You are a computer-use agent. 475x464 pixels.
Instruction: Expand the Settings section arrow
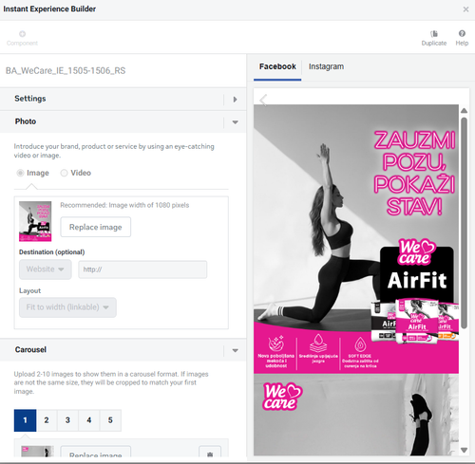click(235, 100)
